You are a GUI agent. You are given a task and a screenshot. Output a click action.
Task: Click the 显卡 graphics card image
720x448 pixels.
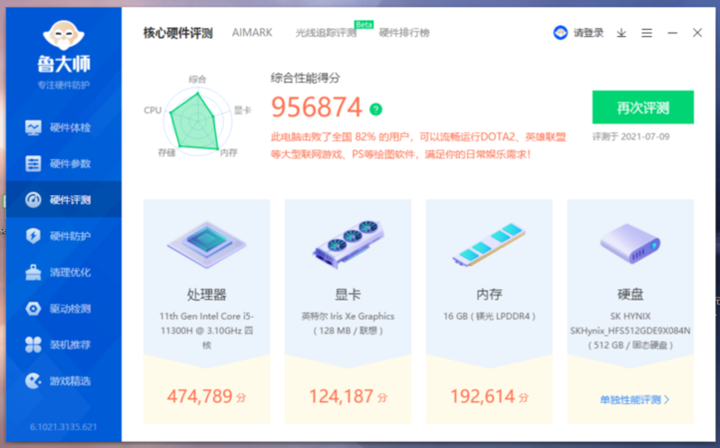[347, 244]
